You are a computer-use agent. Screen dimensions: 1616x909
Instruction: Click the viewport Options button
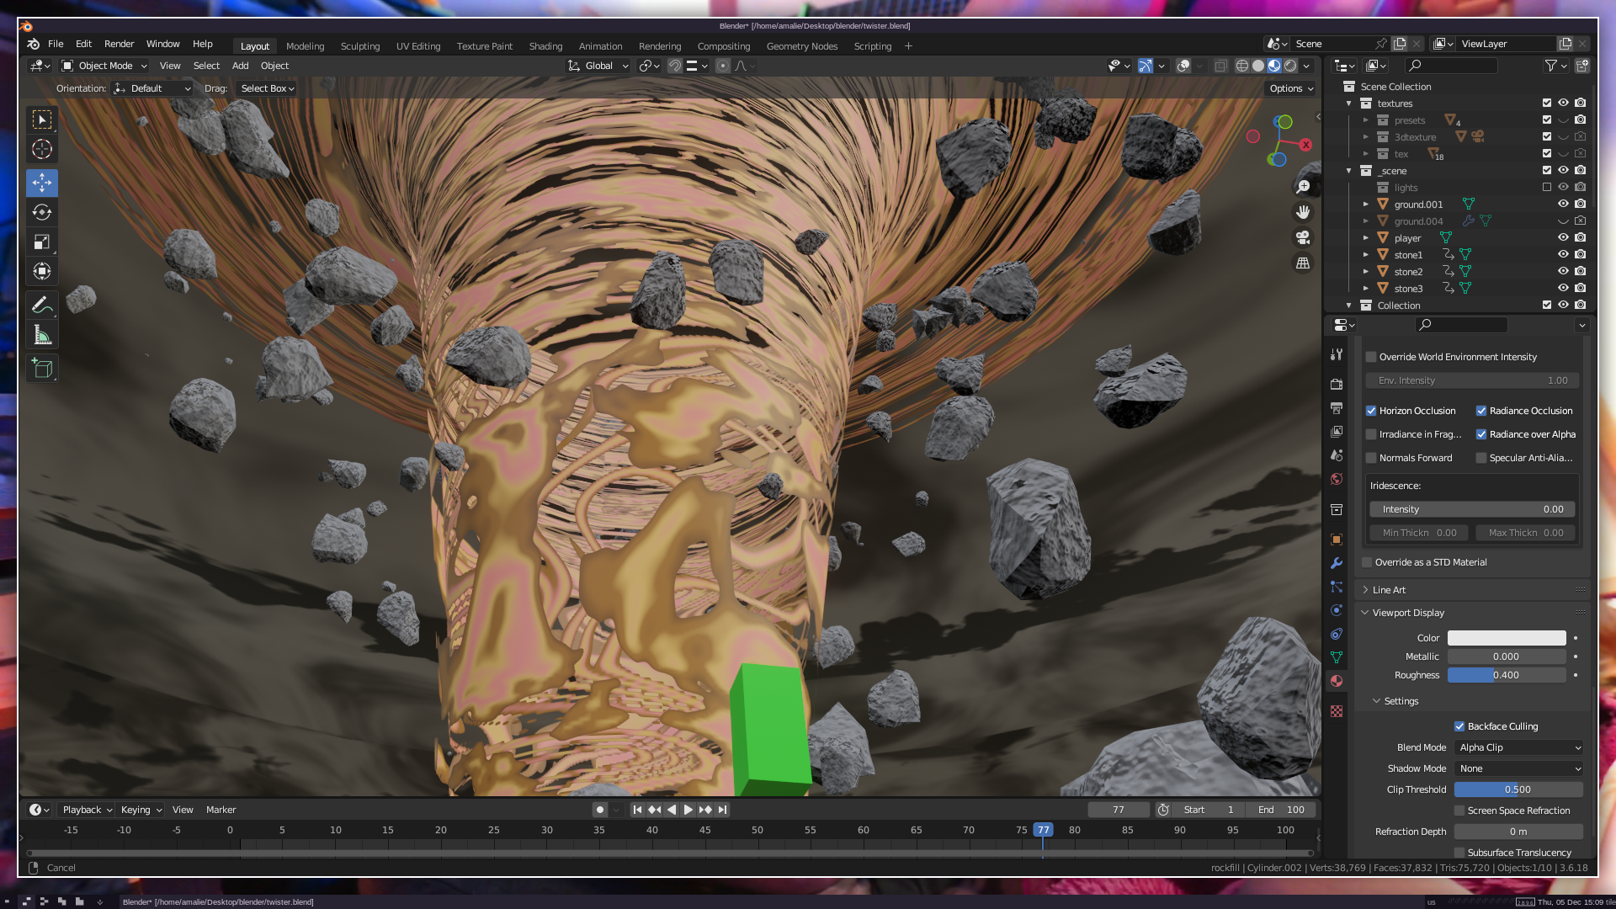tap(1291, 88)
